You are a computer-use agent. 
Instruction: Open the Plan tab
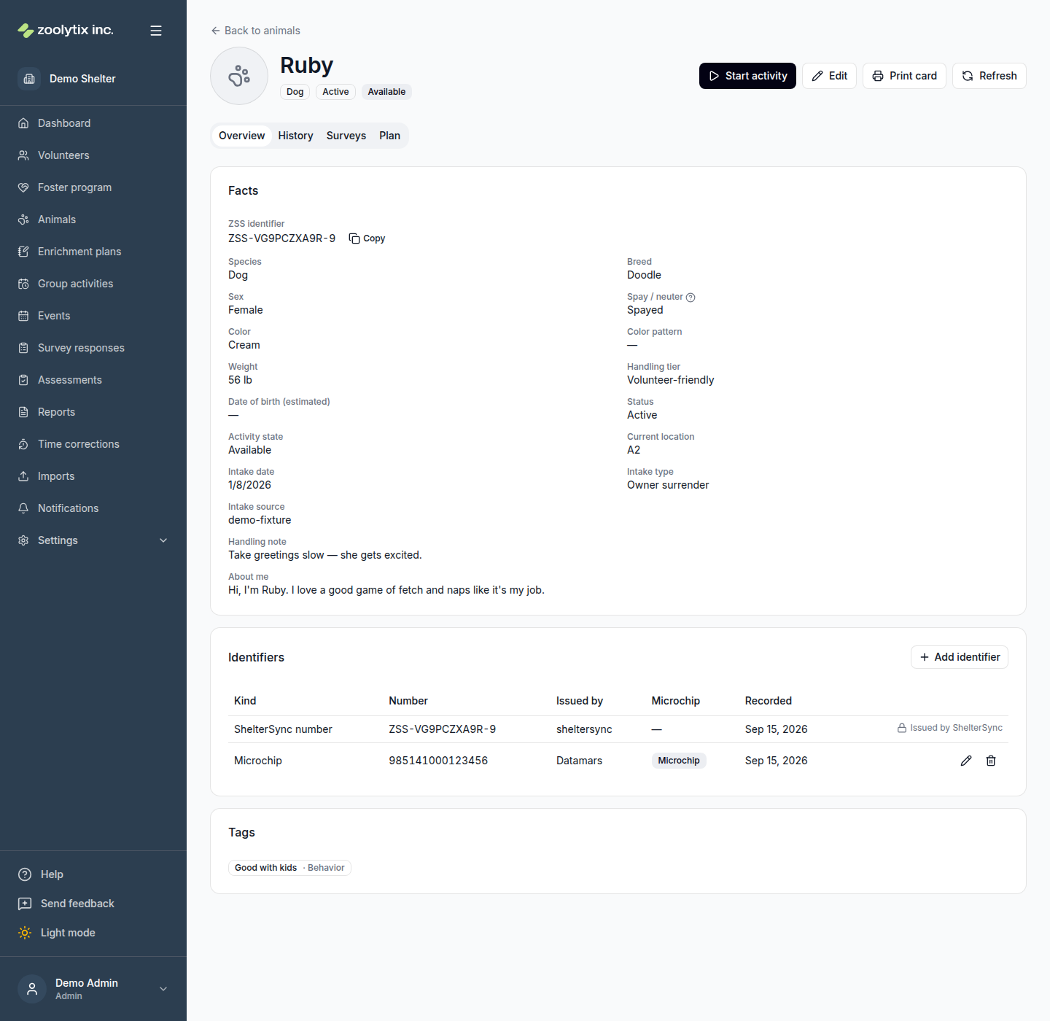(x=389, y=136)
